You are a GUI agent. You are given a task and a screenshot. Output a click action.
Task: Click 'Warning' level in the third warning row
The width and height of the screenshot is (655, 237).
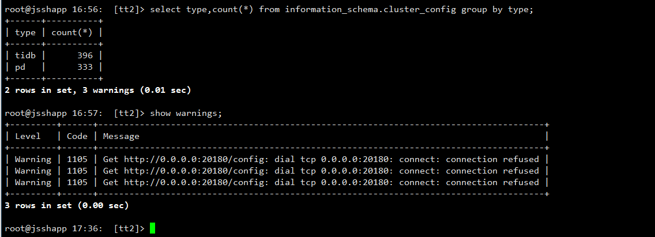pyautogui.click(x=33, y=182)
